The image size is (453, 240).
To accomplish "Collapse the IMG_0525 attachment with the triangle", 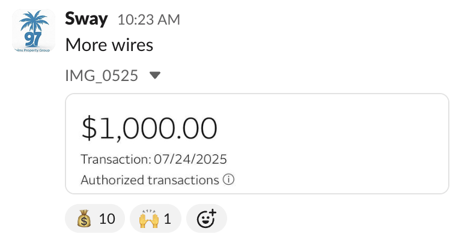I will point(155,75).
